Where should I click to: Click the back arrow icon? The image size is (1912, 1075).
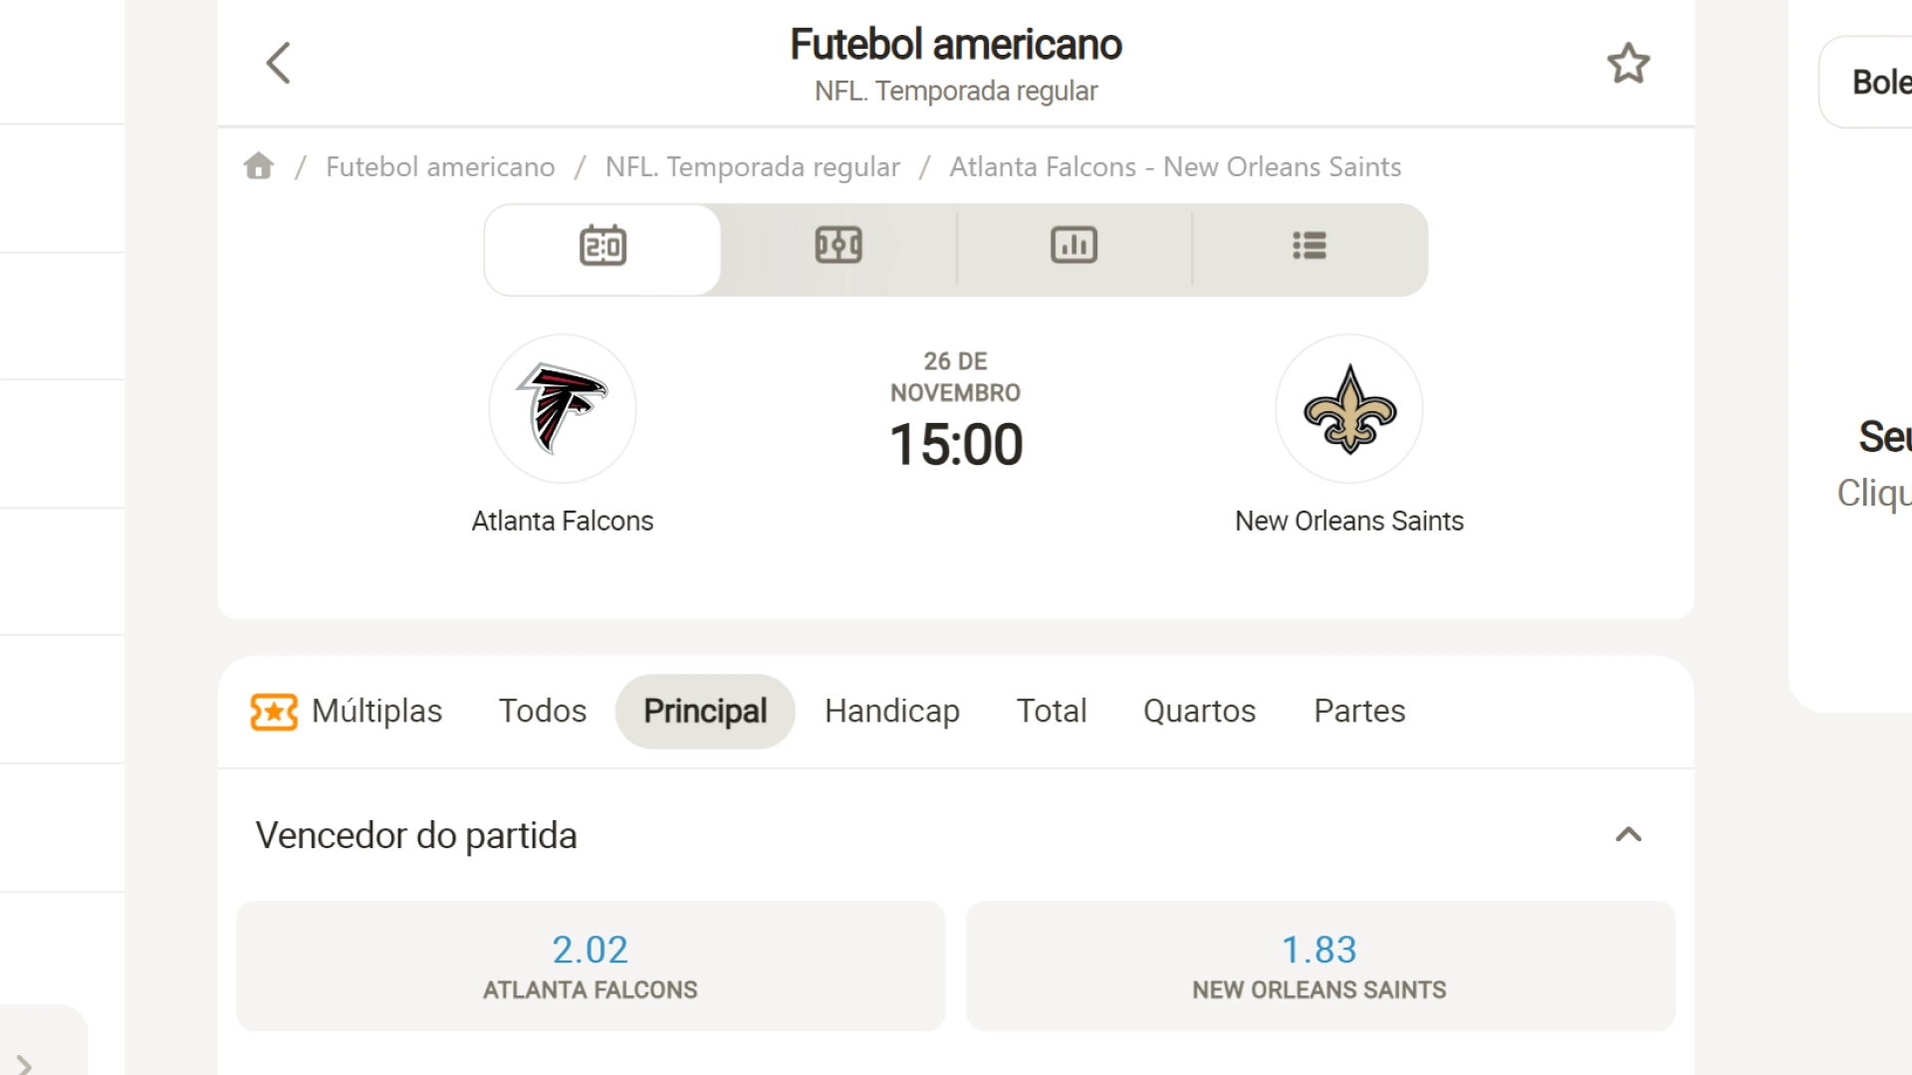tap(279, 63)
